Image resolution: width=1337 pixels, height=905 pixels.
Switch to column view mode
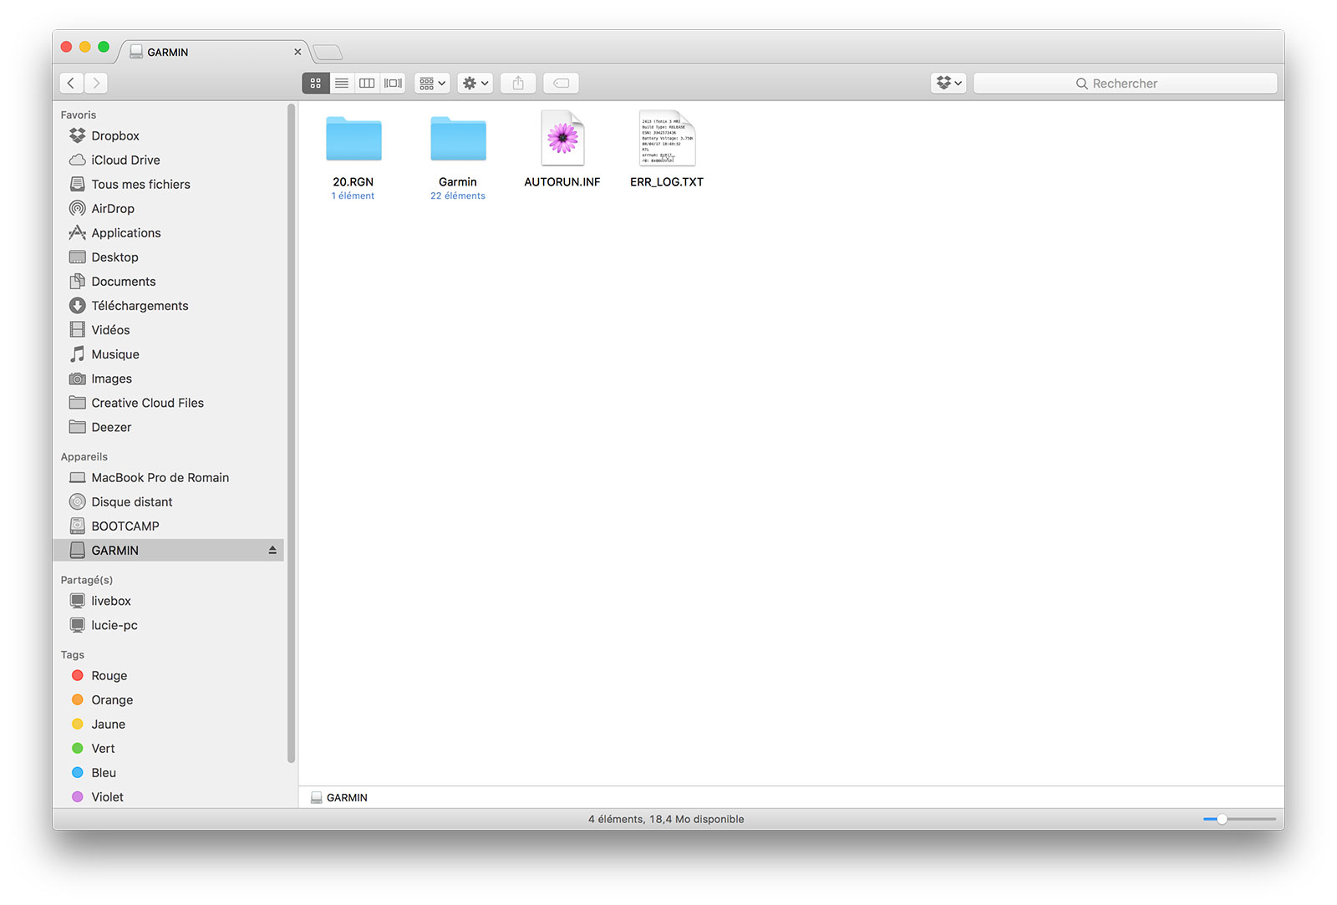(367, 83)
